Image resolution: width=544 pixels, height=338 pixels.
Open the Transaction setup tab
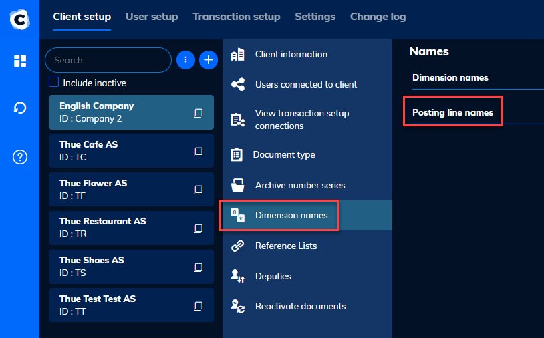pyautogui.click(x=237, y=17)
